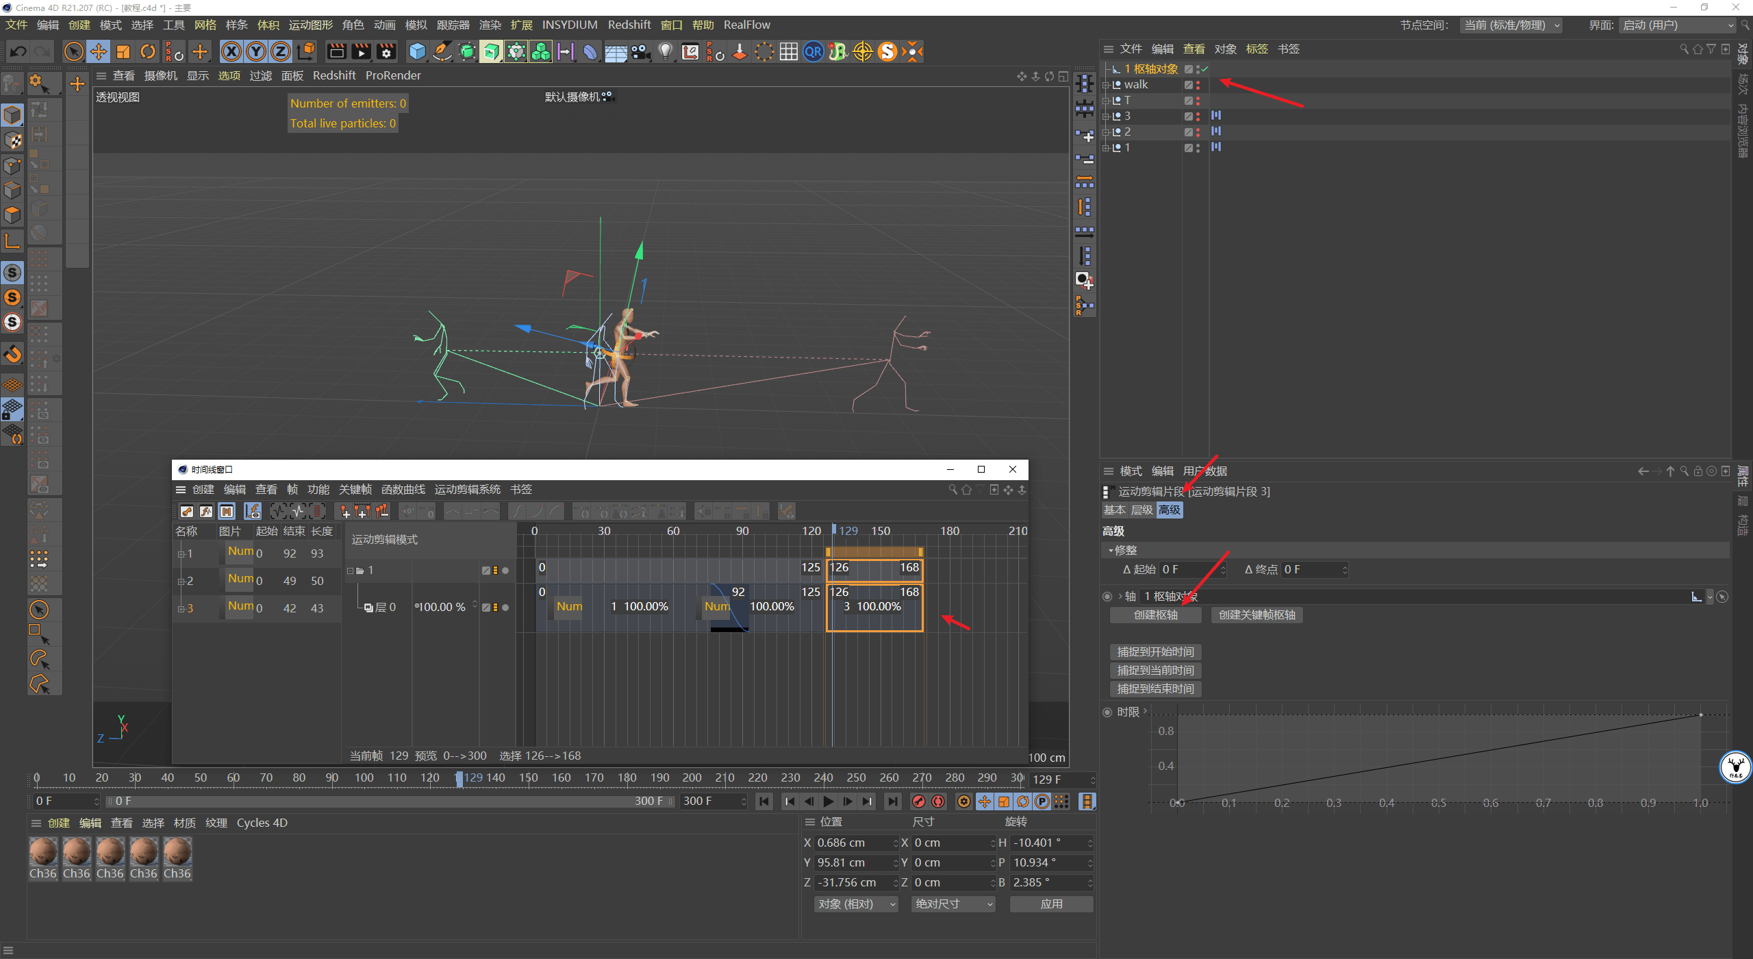The image size is (1753, 959).
Task: Open the 对象 (相对) coordinate dropdown
Action: 855,904
